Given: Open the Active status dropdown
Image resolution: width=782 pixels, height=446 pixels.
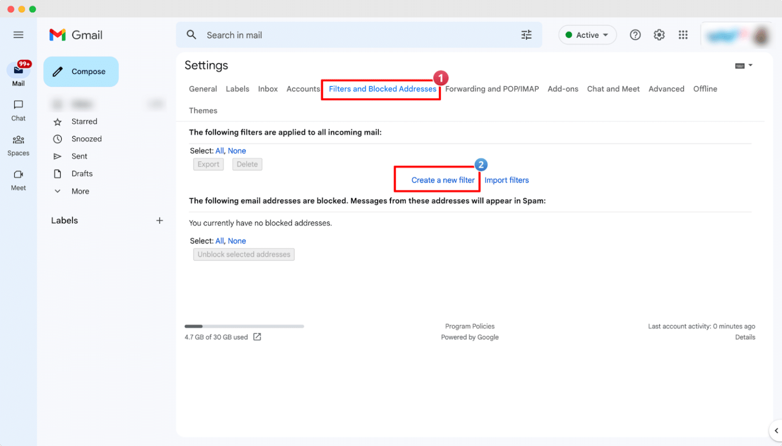Looking at the screenshot, I should click(x=588, y=35).
